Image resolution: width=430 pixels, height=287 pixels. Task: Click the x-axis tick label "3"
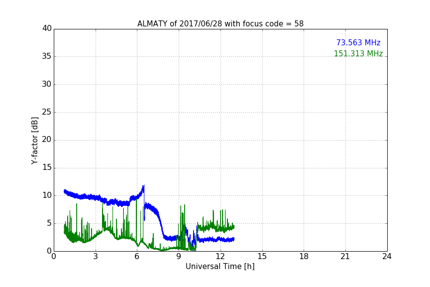coord(96,257)
